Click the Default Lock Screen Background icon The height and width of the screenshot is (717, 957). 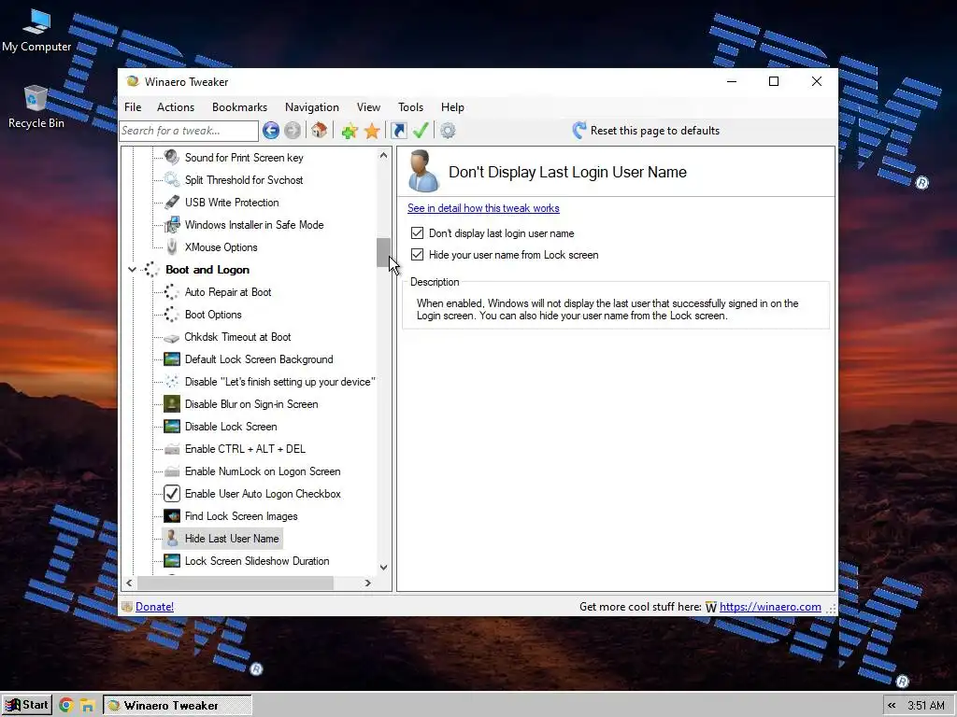(172, 359)
